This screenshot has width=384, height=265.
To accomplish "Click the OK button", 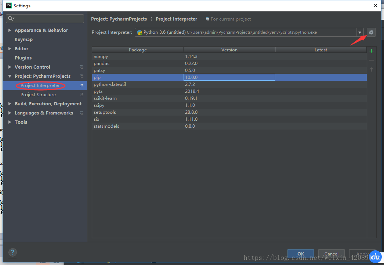I will click(301, 254).
